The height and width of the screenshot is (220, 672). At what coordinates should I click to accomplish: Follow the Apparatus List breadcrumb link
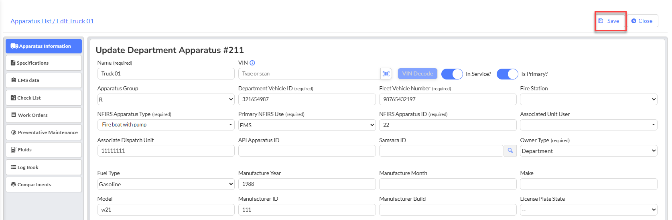(x=31, y=21)
